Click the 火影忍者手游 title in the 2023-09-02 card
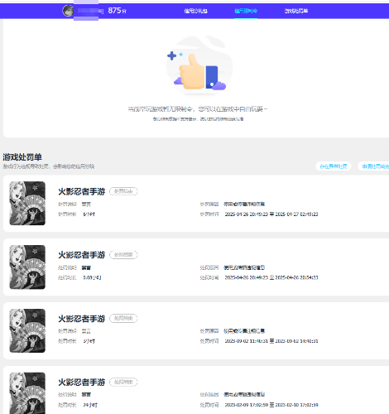 click(x=82, y=319)
